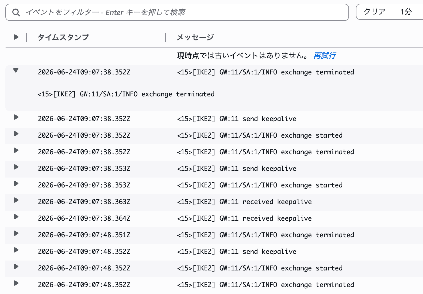Expand the 09:07:48.352Z exchange terminated row
The width and height of the screenshot is (423, 294).
pyautogui.click(x=16, y=283)
